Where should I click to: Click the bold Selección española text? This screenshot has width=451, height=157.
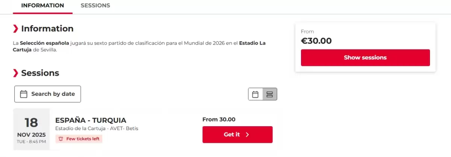tap(44, 43)
